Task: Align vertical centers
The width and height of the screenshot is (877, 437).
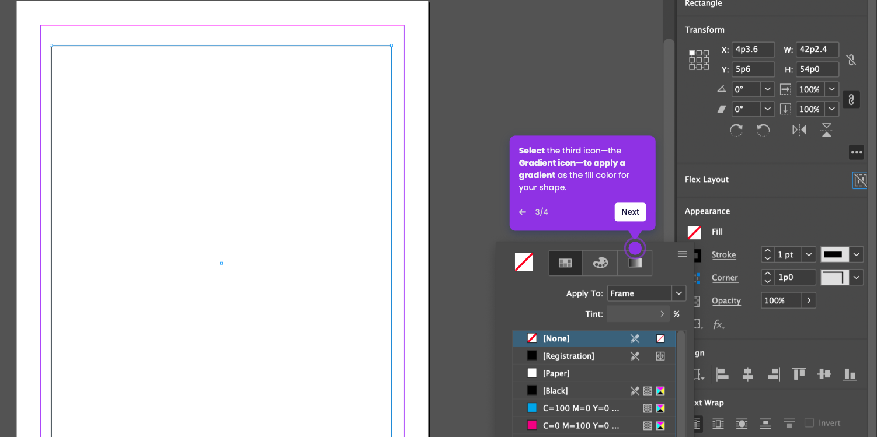Action: coord(824,374)
